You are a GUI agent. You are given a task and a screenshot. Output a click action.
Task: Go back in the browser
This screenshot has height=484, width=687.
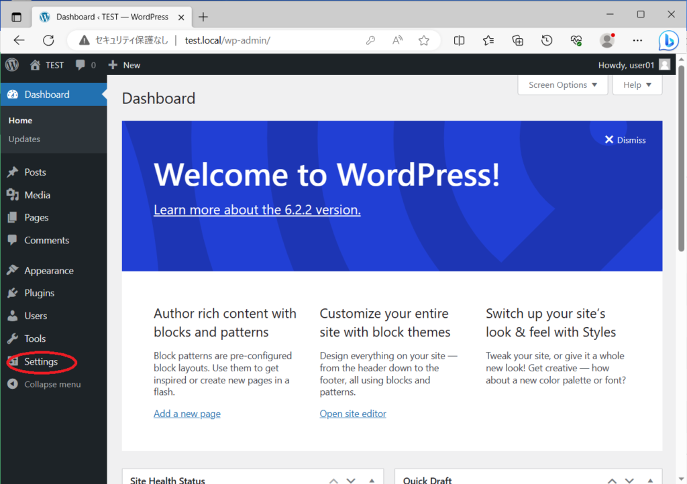19,40
